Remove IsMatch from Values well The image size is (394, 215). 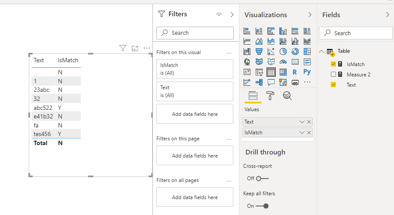309,133
